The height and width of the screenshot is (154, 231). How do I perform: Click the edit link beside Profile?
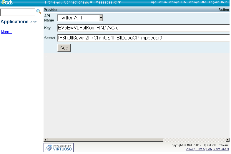point(59,2)
